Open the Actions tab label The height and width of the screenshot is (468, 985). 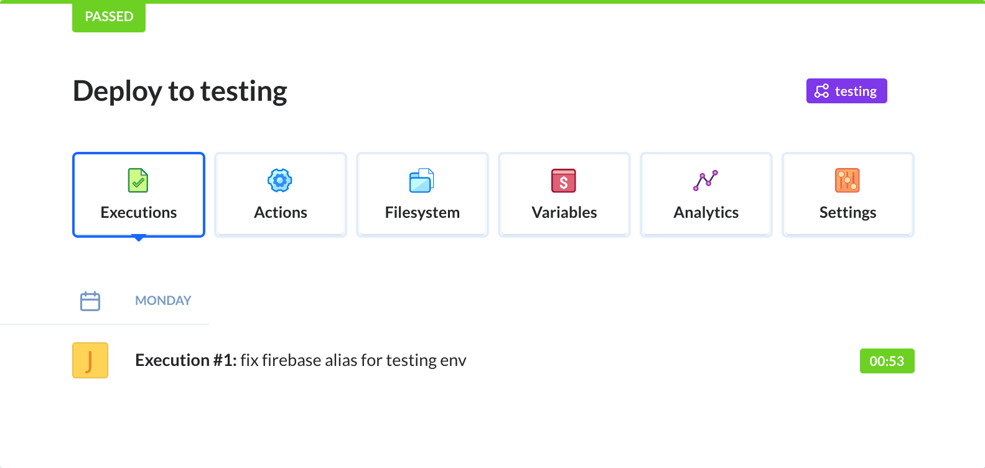click(x=281, y=213)
